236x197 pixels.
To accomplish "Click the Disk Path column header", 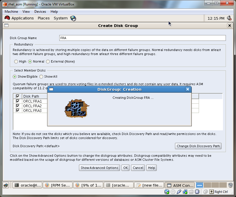I will click(34, 96).
